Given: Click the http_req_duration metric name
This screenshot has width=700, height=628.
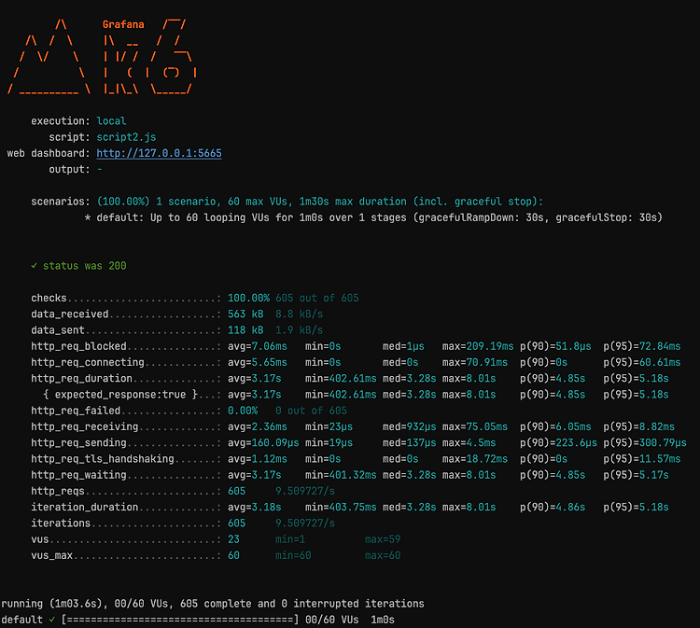Looking at the screenshot, I should coord(82,379).
